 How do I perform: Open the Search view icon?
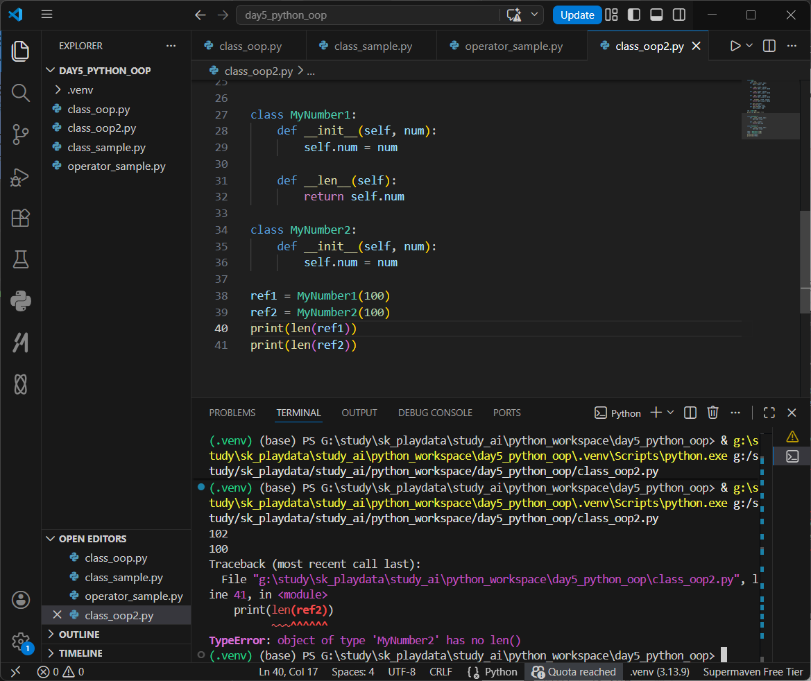tap(20, 93)
